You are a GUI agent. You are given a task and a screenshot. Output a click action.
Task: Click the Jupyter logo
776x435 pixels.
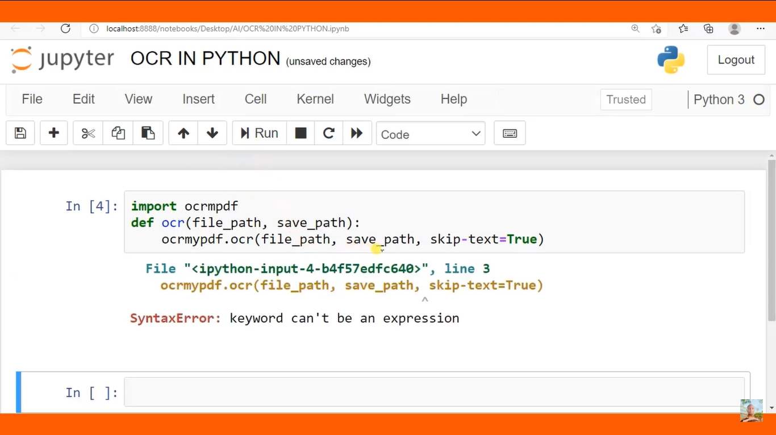coord(62,60)
